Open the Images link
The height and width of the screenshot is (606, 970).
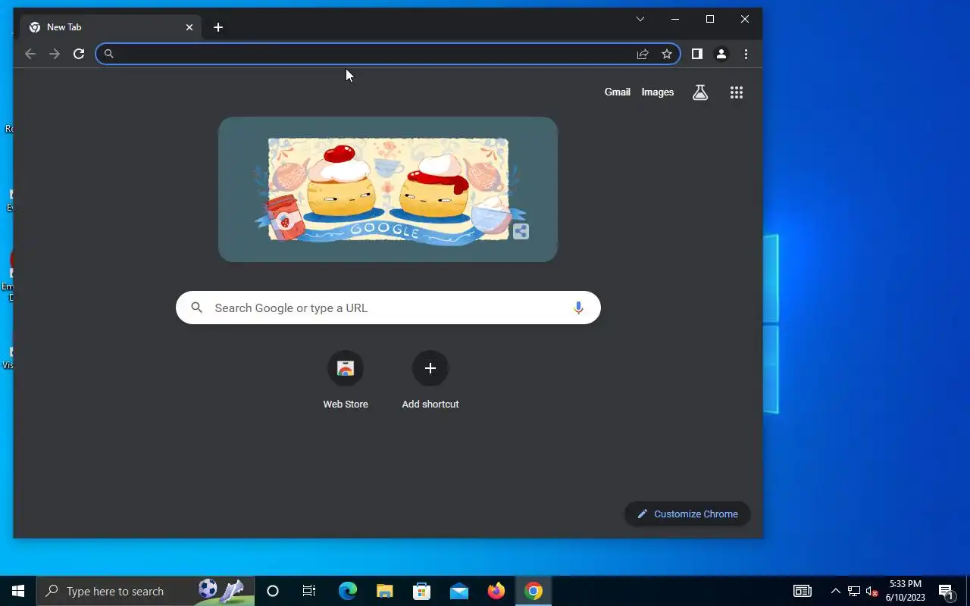point(658,92)
